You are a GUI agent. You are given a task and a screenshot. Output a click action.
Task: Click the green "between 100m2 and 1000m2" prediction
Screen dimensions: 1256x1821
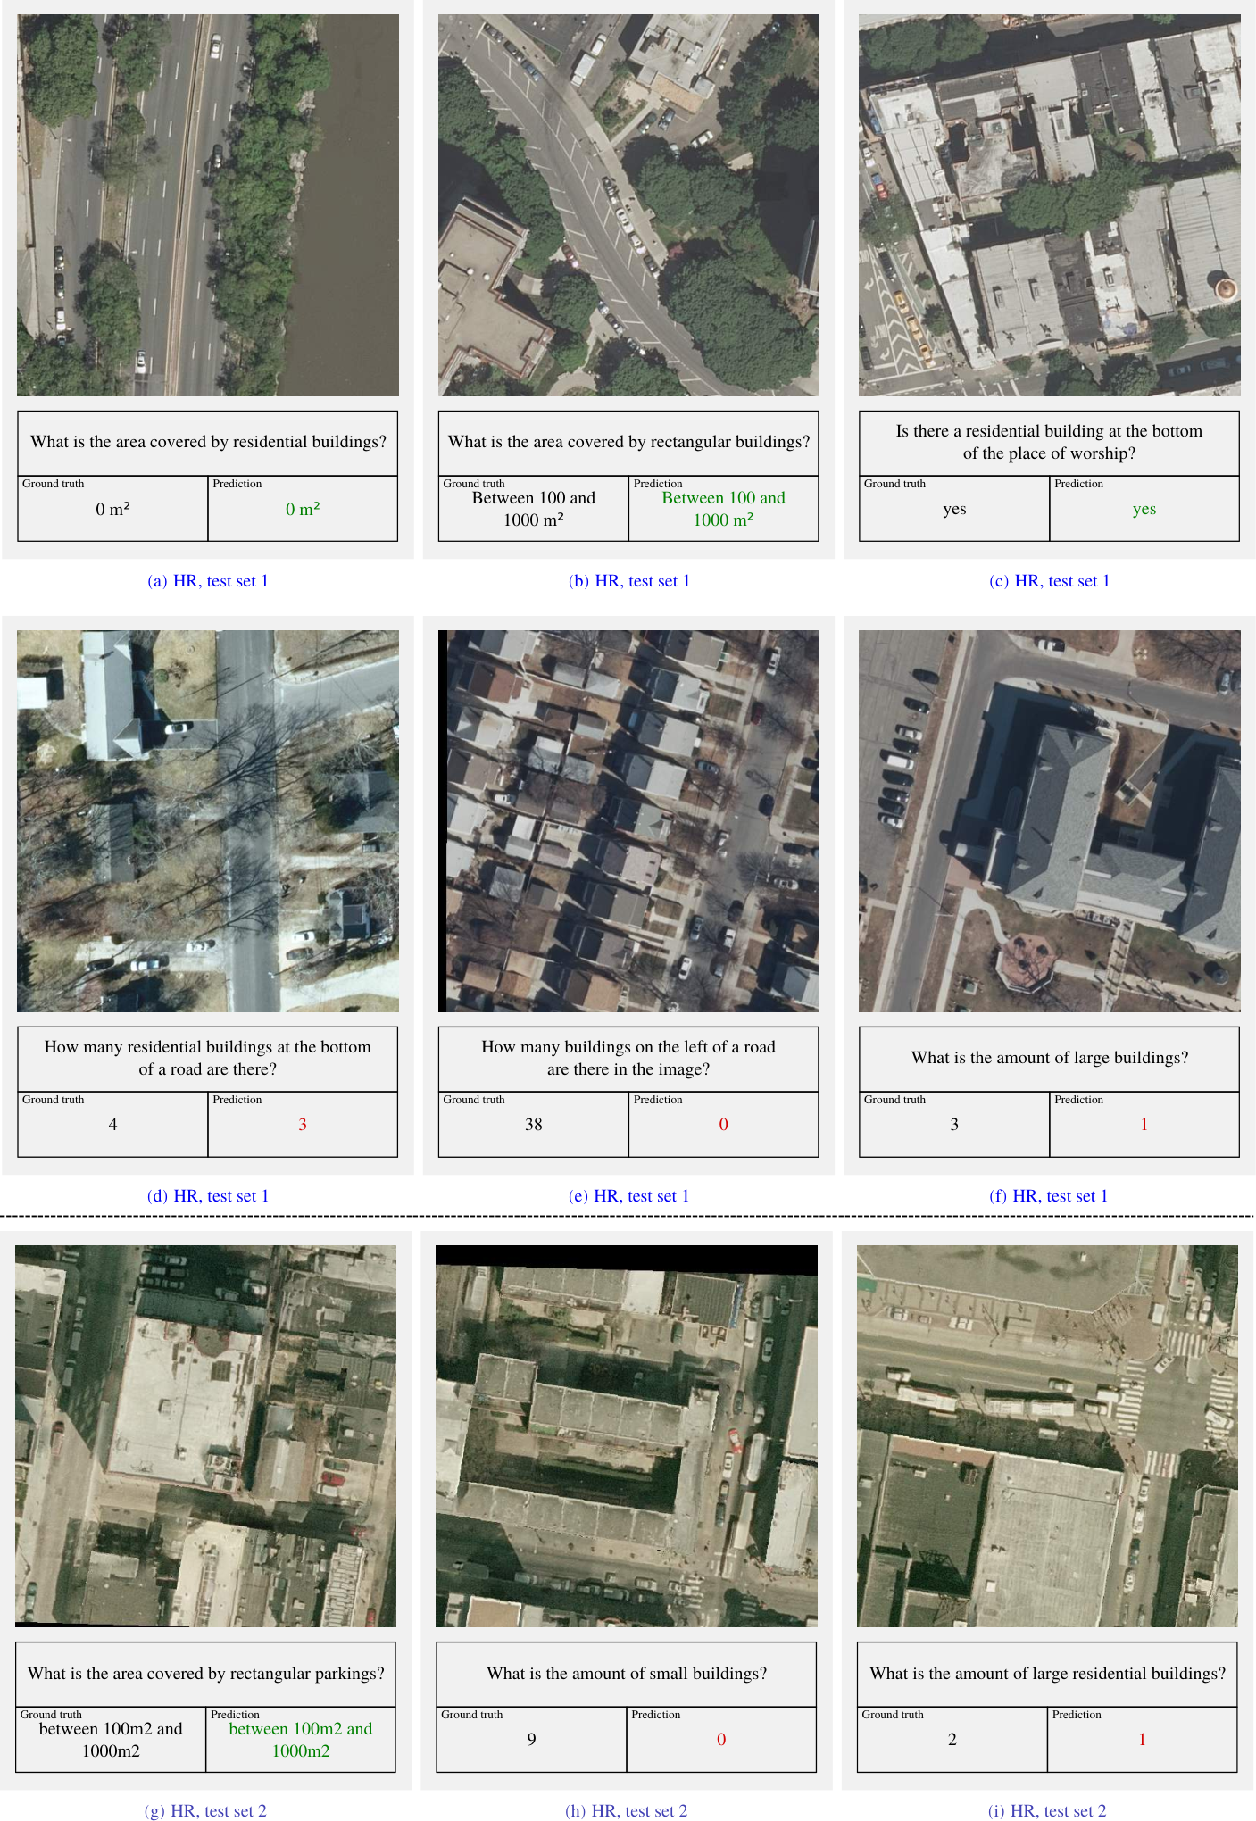(x=301, y=1740)
